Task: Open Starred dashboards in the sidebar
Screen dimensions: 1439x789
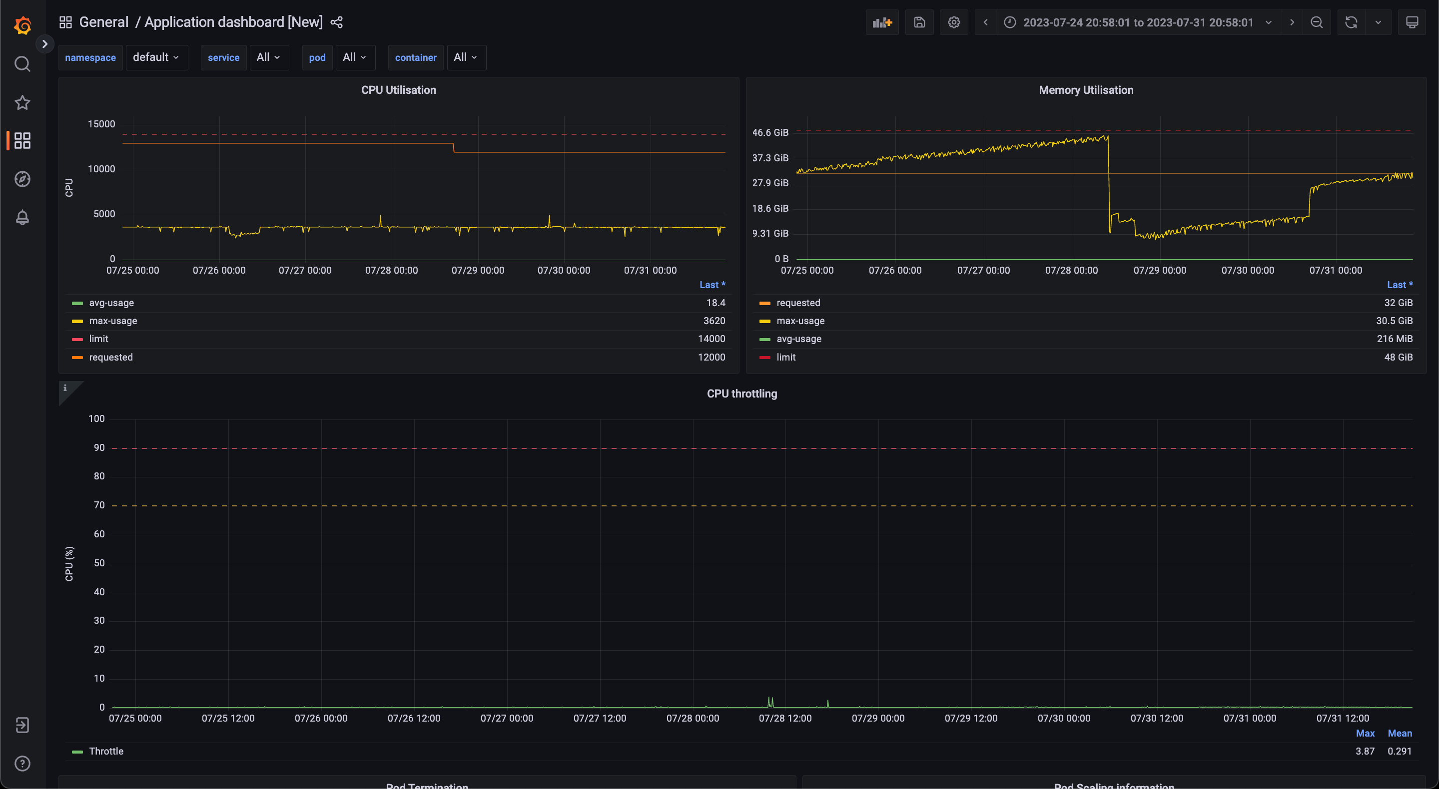Action: [x=22, y=103]
